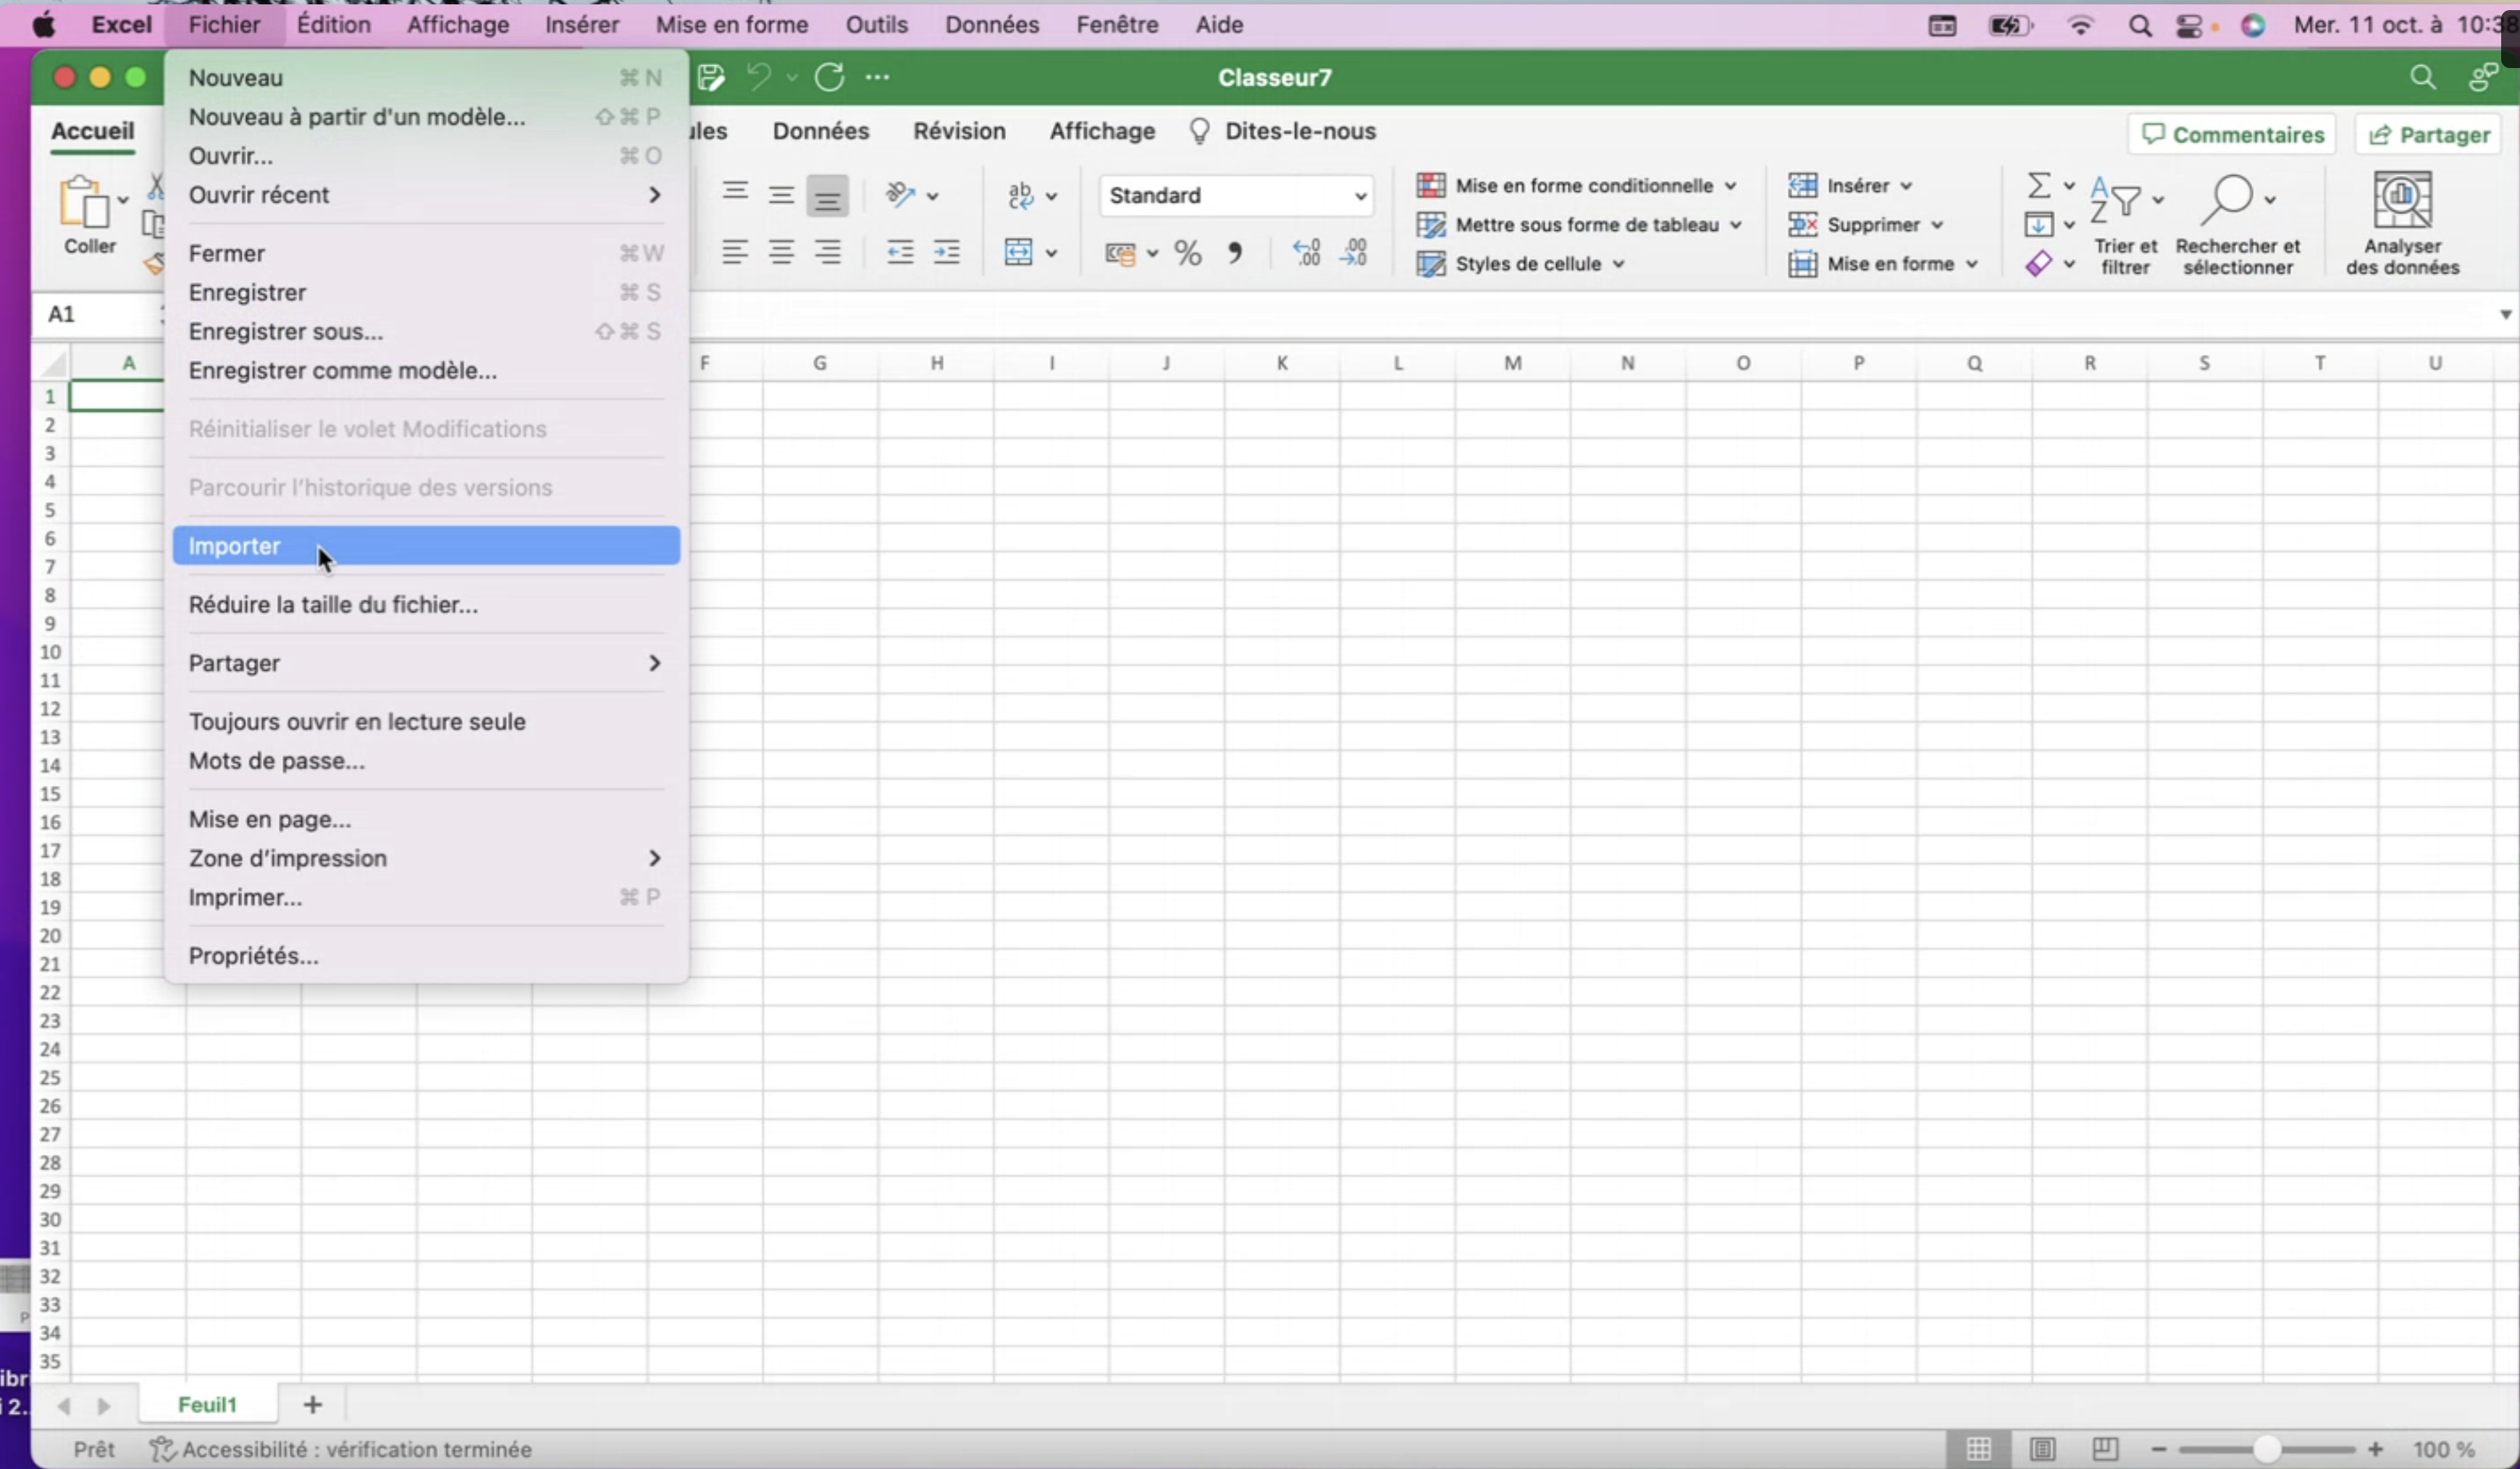Screen dimensions: 2520x1469
Task: Click the Coller paste icon
Action: click(x=86, y=203)
